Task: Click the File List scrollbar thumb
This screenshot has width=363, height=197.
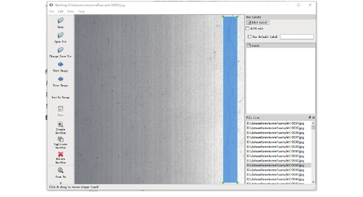Action: pos(313,127)
